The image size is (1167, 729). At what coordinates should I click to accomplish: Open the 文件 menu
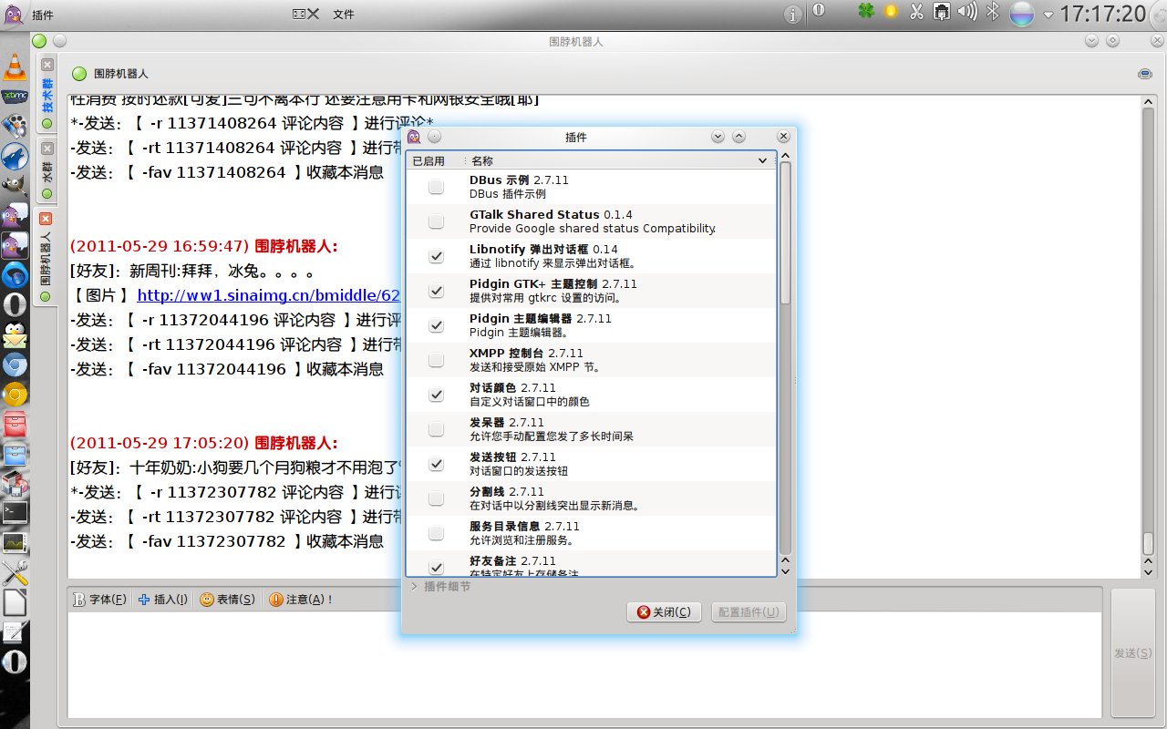(x=344, y=14)
